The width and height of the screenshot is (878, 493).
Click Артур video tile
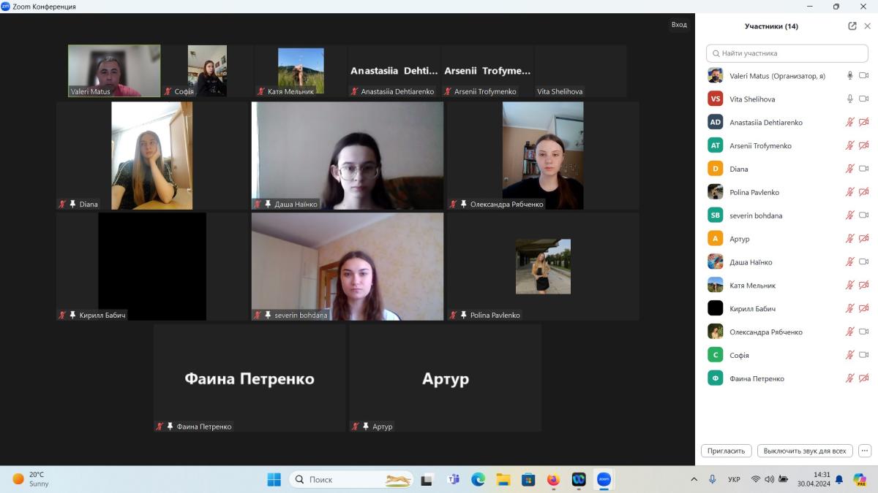click(x=445, y=378)
